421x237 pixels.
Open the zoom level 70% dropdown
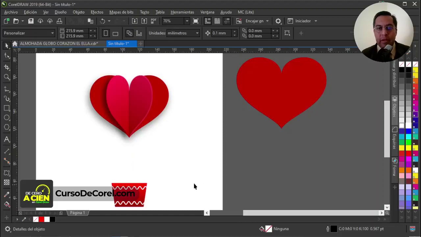187,21
